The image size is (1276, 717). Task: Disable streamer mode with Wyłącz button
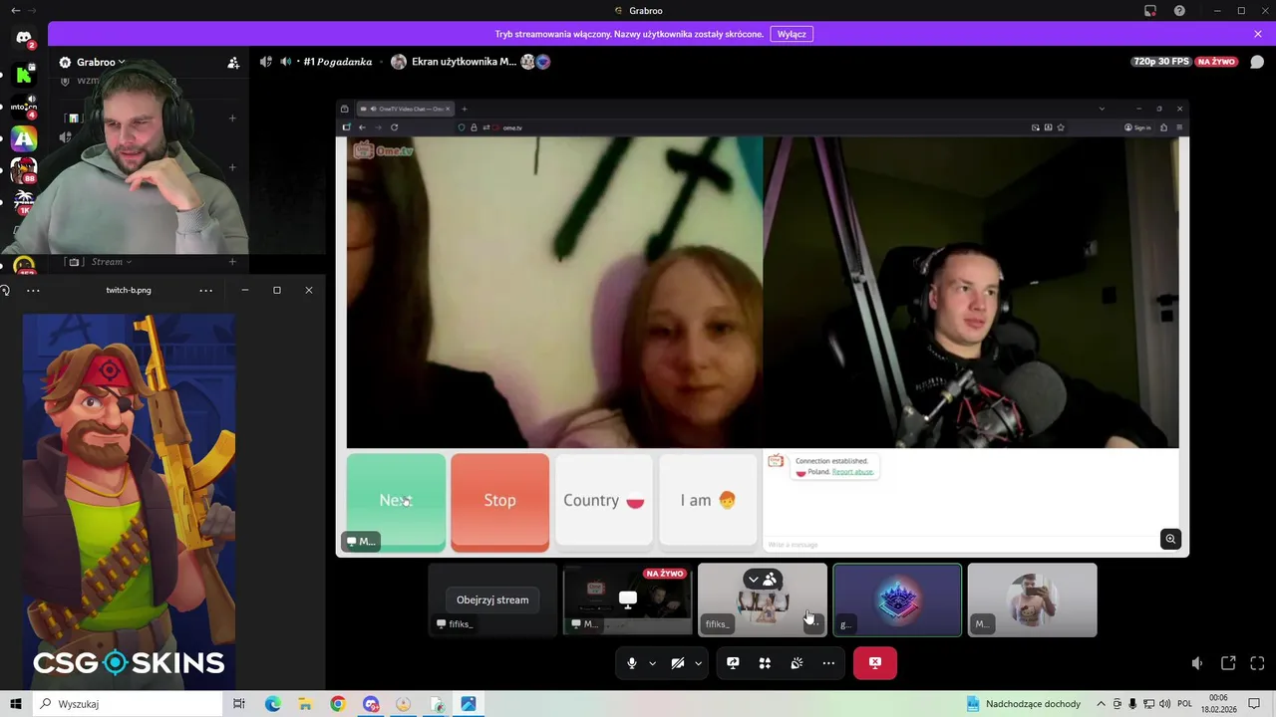pyautogui.click(x=792, y=34)
